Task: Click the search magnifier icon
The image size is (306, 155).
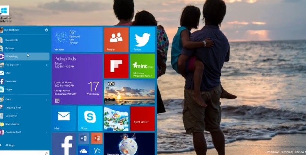Action: [46, 153]
